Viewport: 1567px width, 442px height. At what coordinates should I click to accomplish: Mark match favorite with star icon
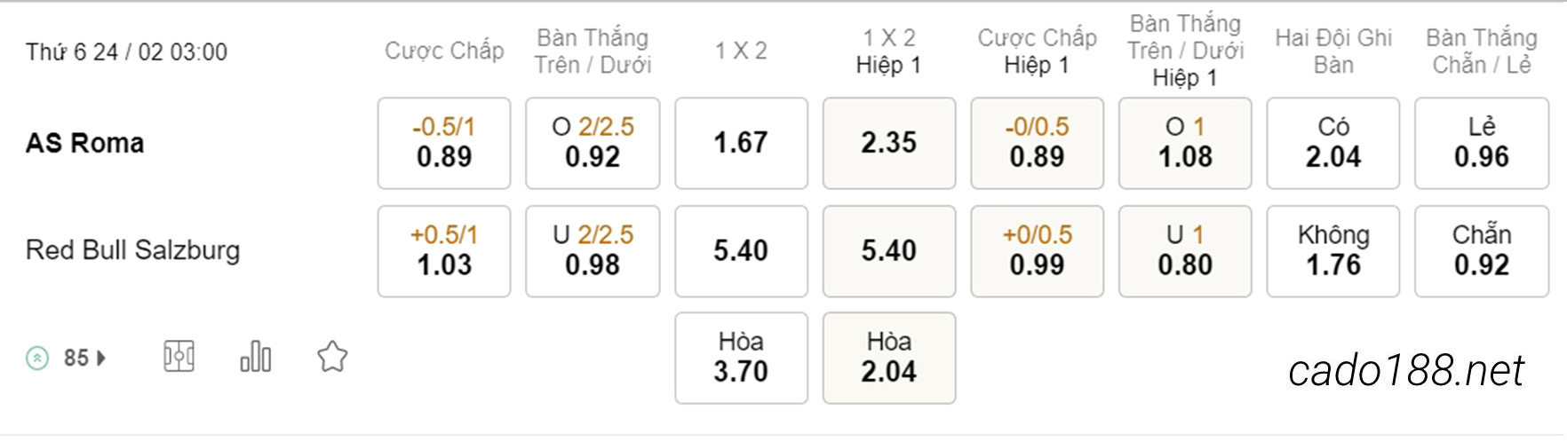point(332,357)
